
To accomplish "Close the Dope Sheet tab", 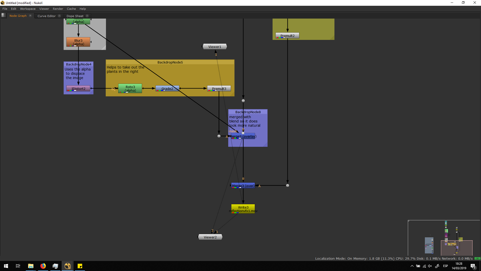I will pyautogui.click(x=87, y=16).
